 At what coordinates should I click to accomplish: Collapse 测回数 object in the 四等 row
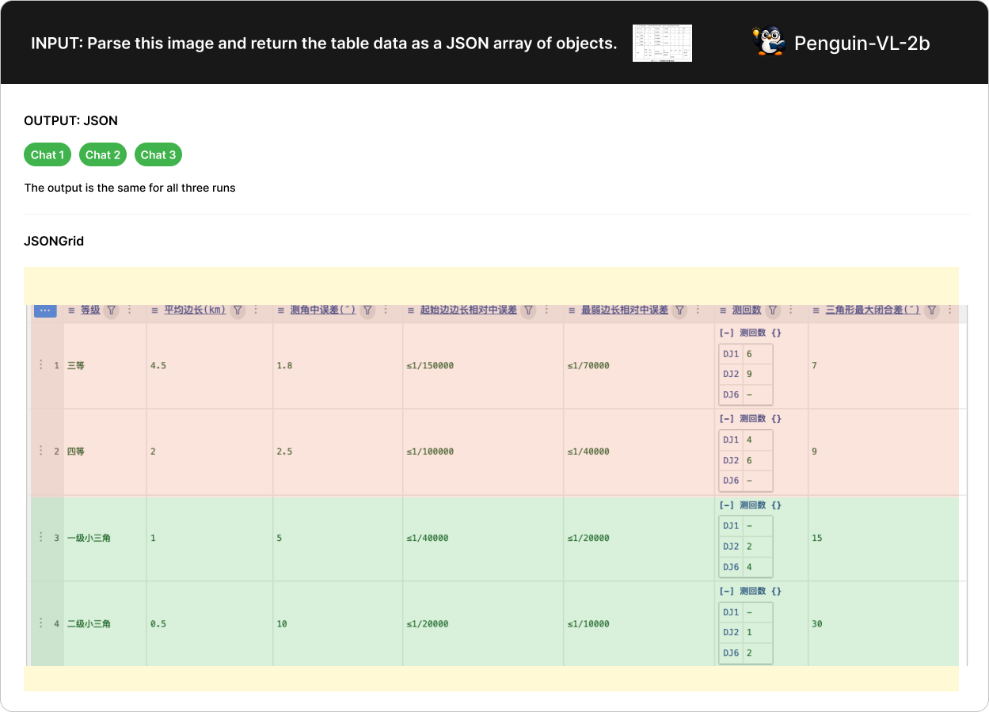(x=725, y=419)
